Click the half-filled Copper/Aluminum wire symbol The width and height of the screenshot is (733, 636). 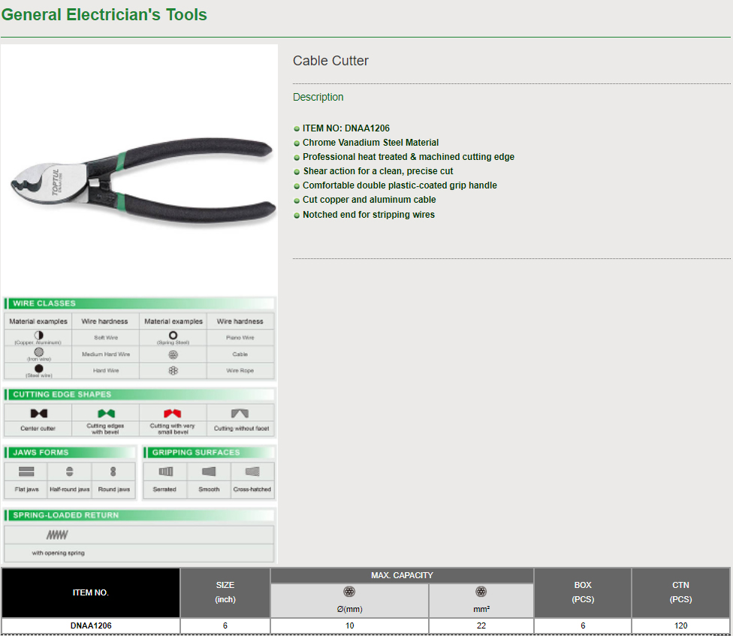point(38,335)
